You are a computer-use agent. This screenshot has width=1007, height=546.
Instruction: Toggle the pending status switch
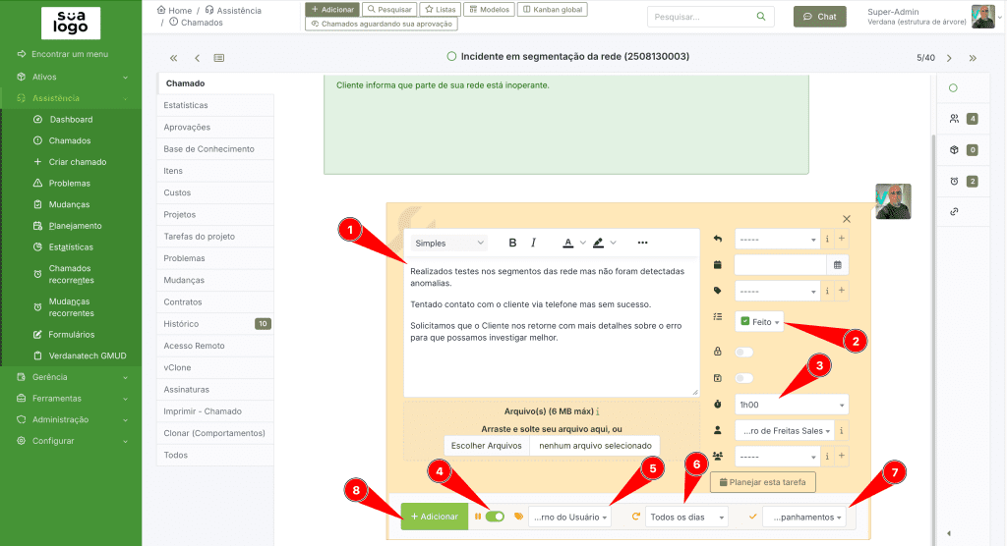[x=496, y=517]
